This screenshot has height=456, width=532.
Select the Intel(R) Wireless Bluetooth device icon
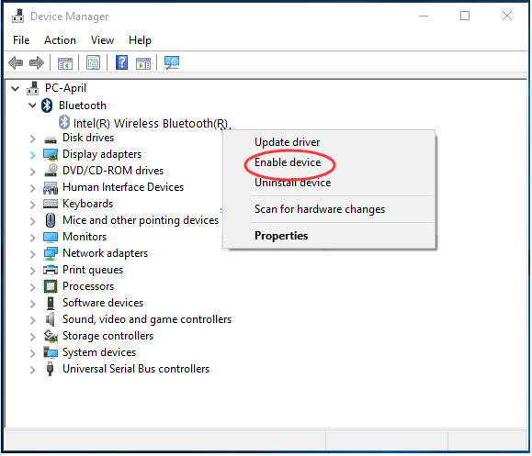(x=64, y=122)
